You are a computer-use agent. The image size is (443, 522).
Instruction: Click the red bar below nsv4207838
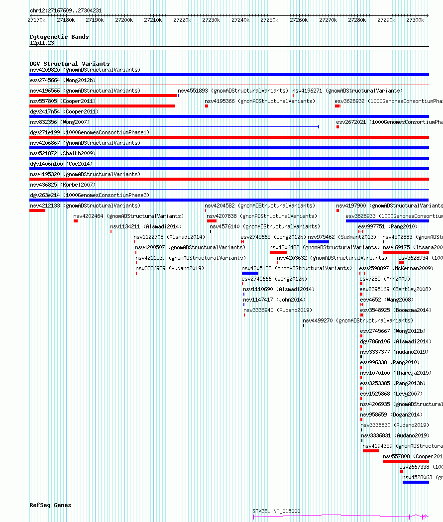point(212,221)
